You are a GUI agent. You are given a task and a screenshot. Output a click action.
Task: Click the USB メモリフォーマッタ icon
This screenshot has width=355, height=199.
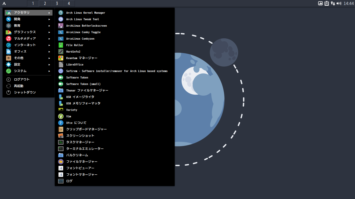coord(61,103)
